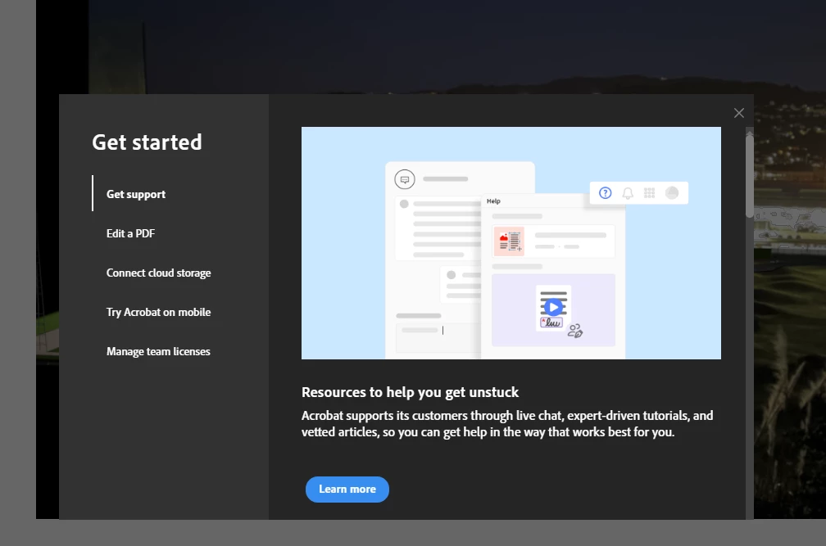Open Try Acrobat on mobile

click(159, 313)
